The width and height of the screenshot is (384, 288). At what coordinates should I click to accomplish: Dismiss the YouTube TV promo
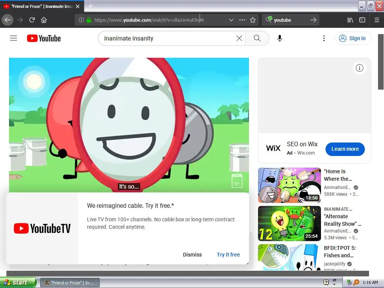tap(192, 255)
